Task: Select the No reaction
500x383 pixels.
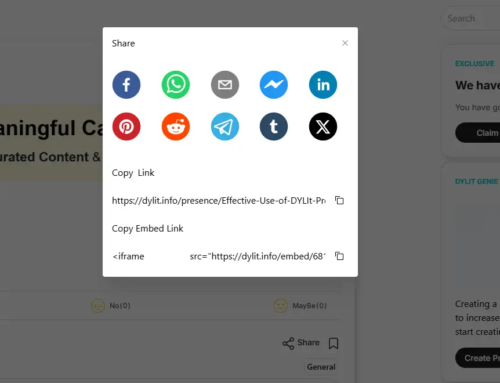Action: (x=111, y=306)
